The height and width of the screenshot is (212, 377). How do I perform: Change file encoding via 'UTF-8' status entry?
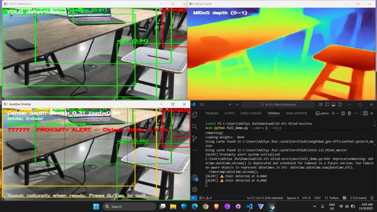click(x=306, y=198)
